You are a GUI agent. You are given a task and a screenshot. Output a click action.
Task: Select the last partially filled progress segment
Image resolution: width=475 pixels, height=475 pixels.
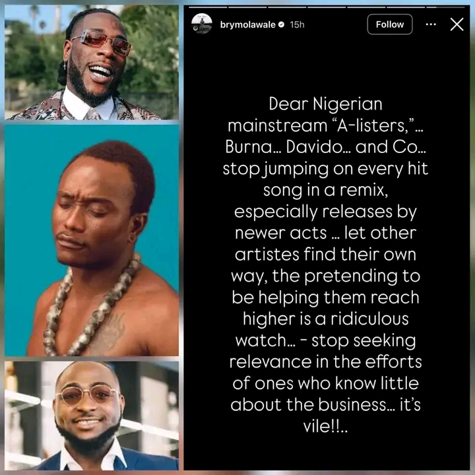coord(446,7)
